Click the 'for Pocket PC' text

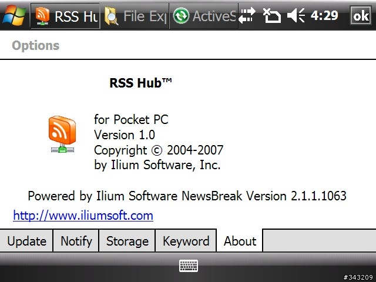click(131, 119)
